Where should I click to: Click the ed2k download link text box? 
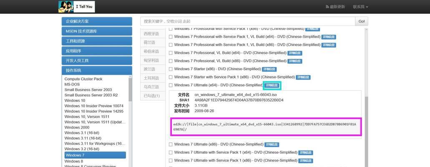click(266, 127)
